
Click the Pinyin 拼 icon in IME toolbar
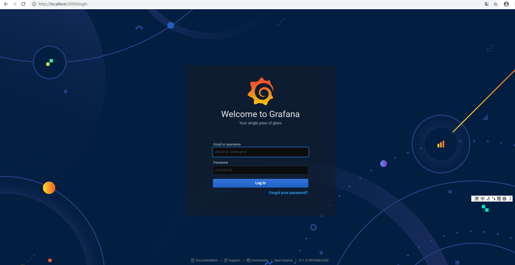tap(477, 199)
